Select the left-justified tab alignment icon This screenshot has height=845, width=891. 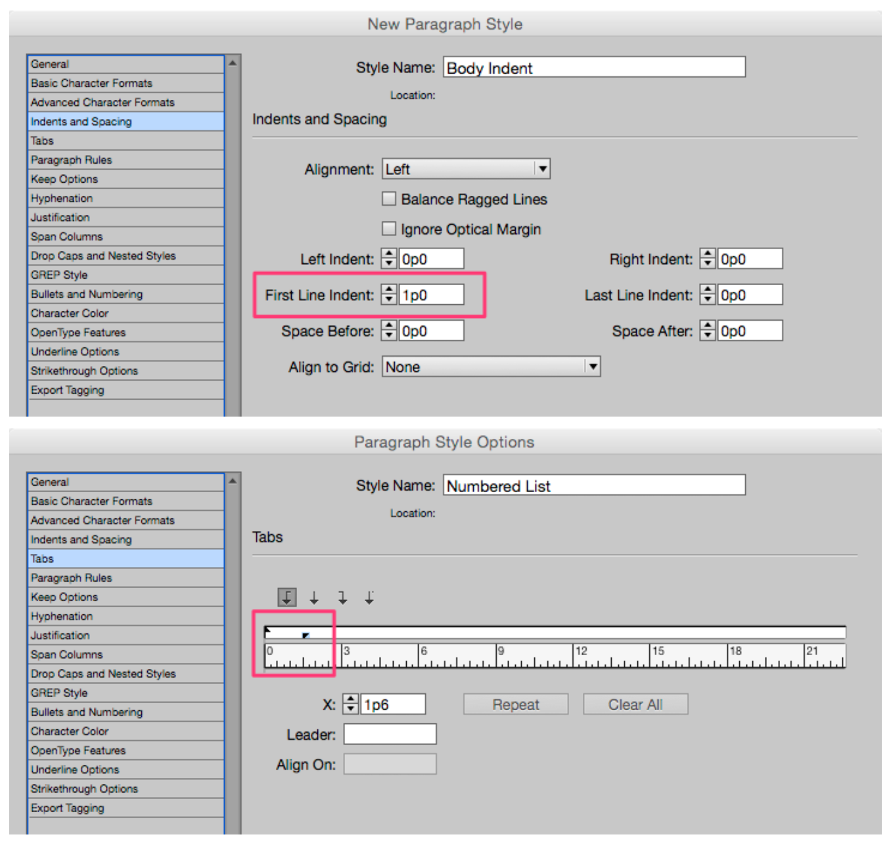pos(286,597)
